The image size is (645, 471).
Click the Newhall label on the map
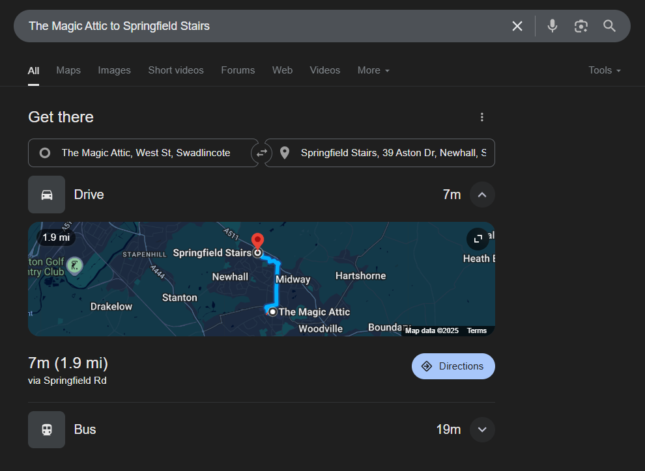coord(230,276)
